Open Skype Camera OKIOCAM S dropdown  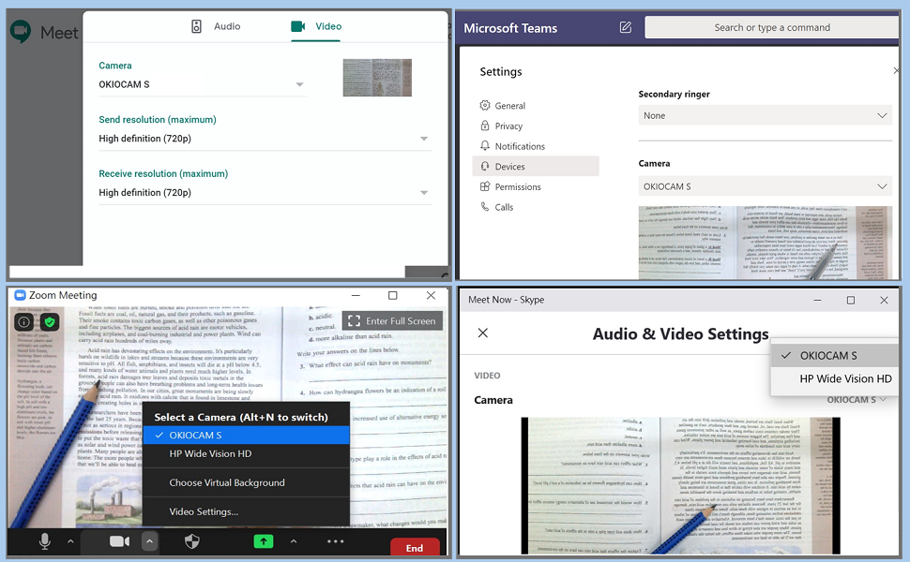(856, 399)
